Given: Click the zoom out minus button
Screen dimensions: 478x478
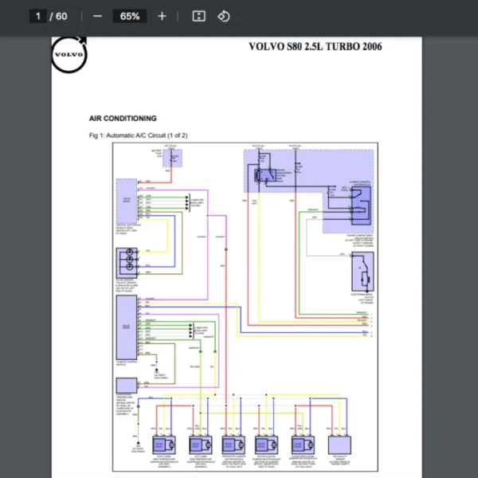Looking at the screenshot, I should (x=97, y=16).
